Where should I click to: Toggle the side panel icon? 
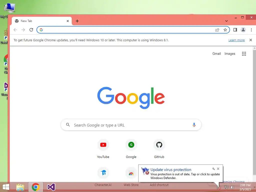tap(235, 30)
